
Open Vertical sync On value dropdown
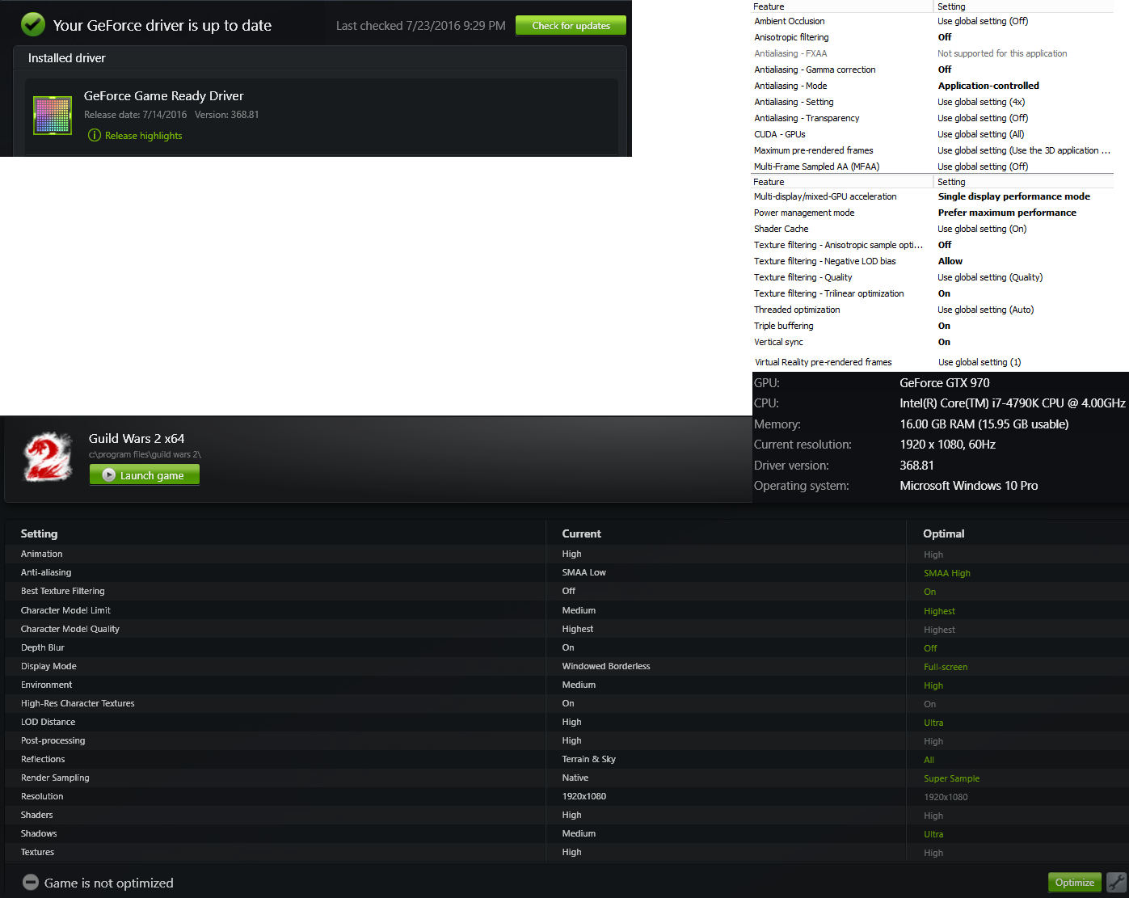pyautogui.click(x=944, y=342)
